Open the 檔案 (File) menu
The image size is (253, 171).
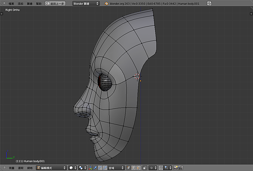pyautogui.click(x=11, y=3)
